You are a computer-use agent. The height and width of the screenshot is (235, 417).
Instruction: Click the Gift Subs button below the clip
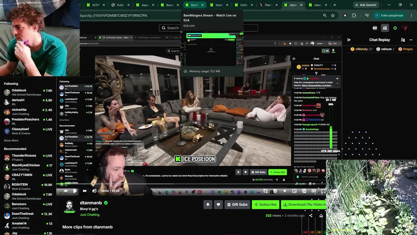pos(237,205)
